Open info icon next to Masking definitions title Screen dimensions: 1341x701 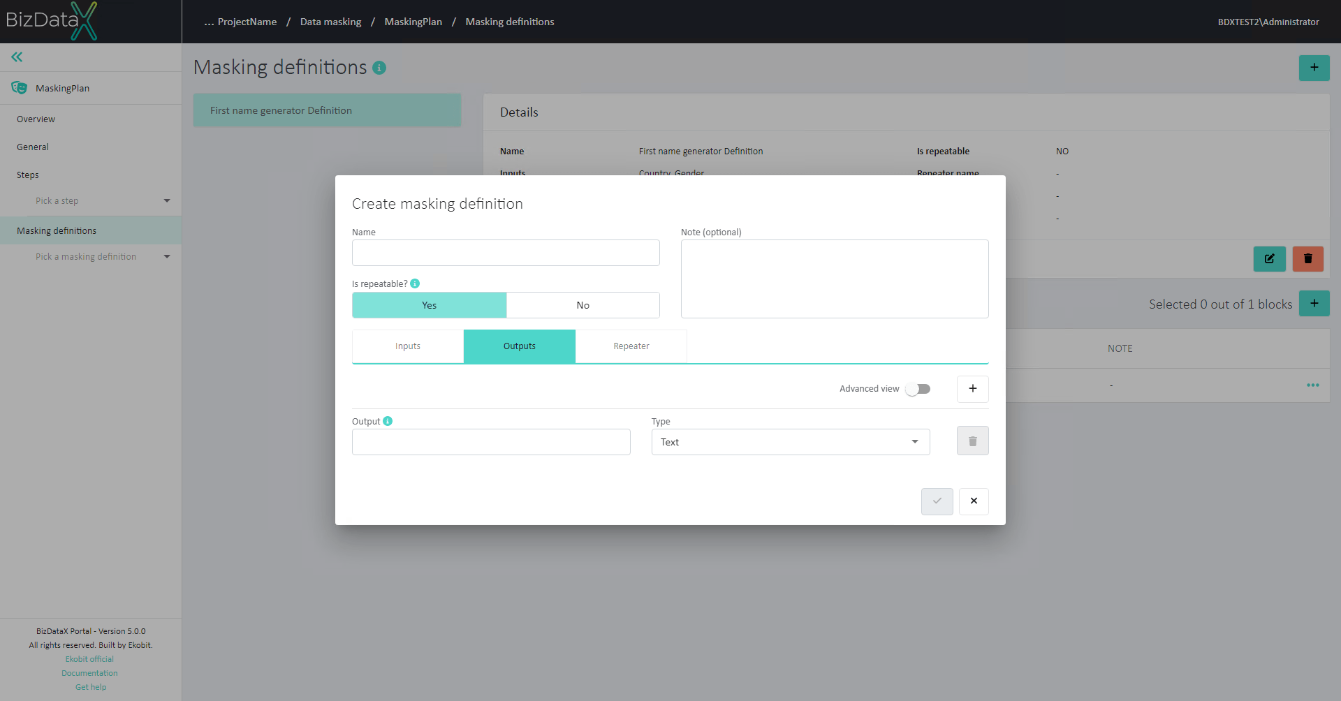[x=379, y=68]
